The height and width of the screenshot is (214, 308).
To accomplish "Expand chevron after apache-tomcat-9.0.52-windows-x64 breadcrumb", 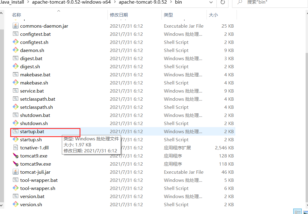I will tap(115, 2).
